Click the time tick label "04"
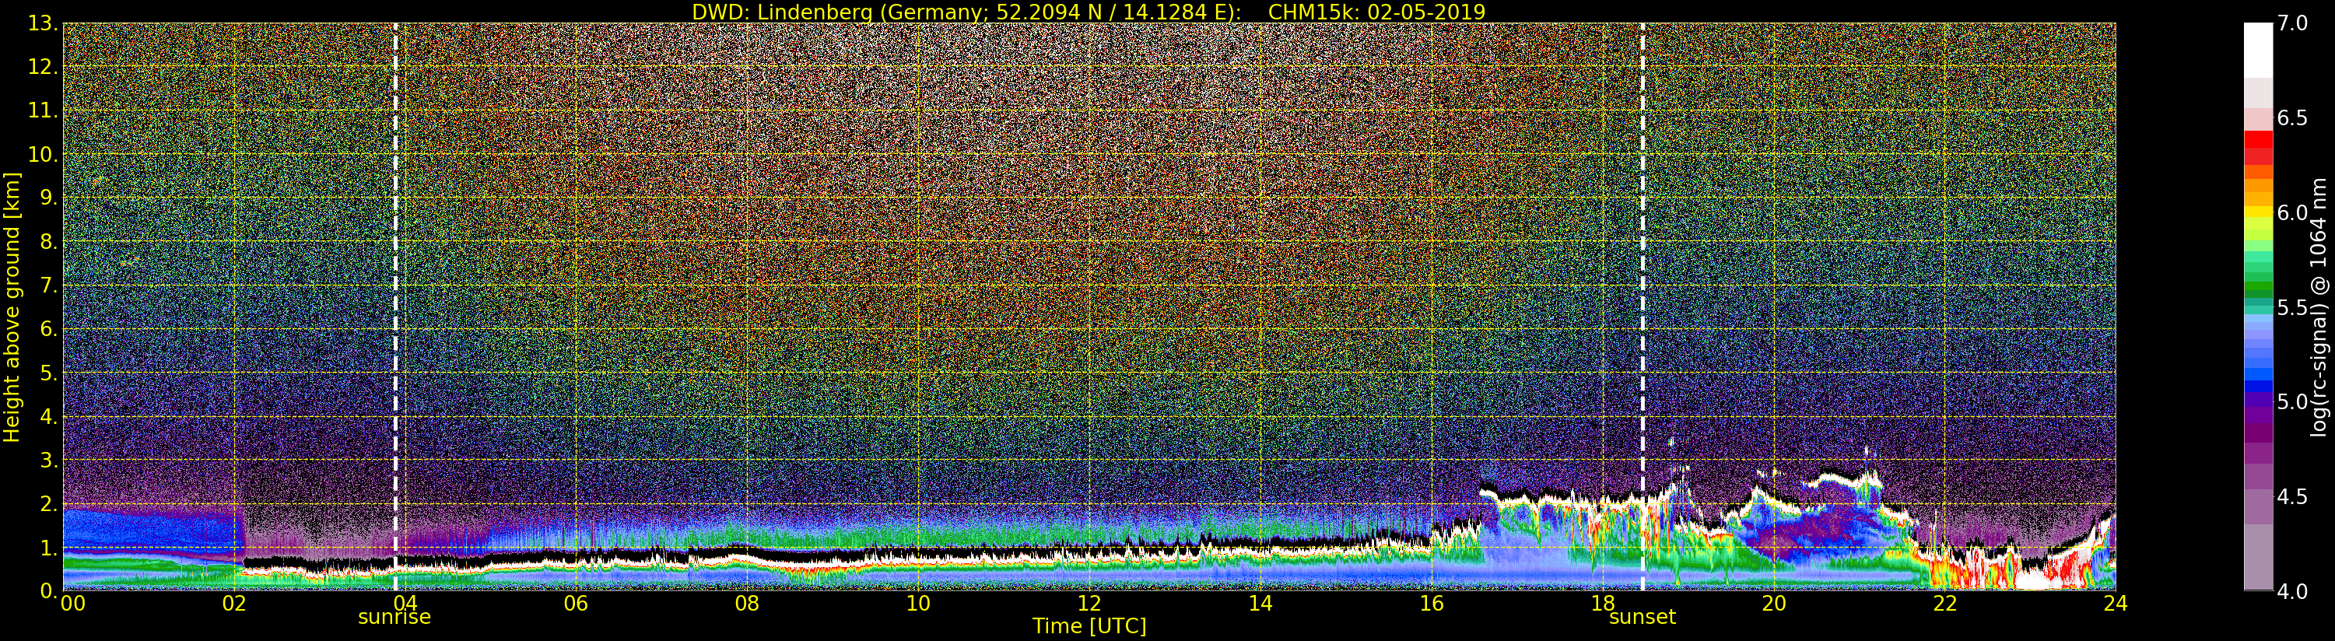 coord(405,603)
